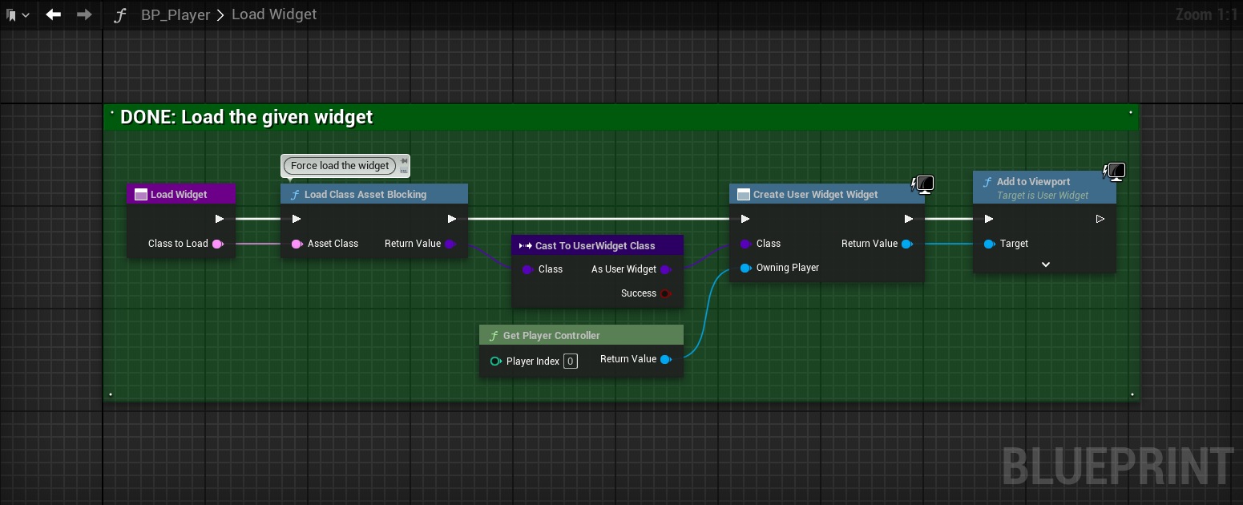Click the function icon on Get Player Controller title
The height and width of the screenshot is (505, 1243).
pos(494,336)
